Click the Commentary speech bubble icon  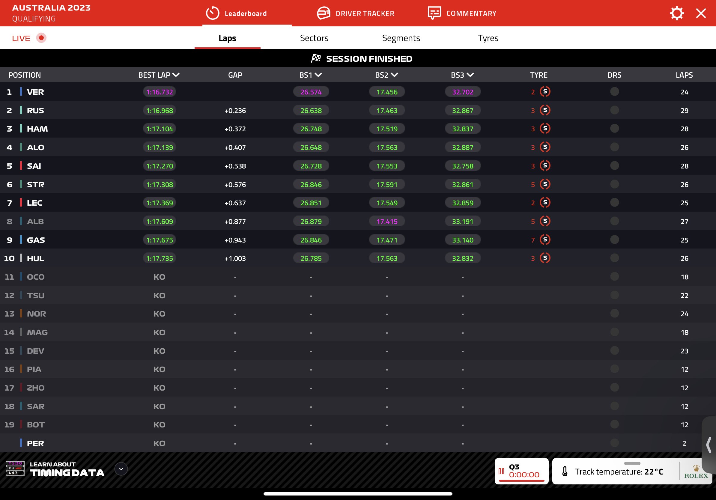(434, 13)
